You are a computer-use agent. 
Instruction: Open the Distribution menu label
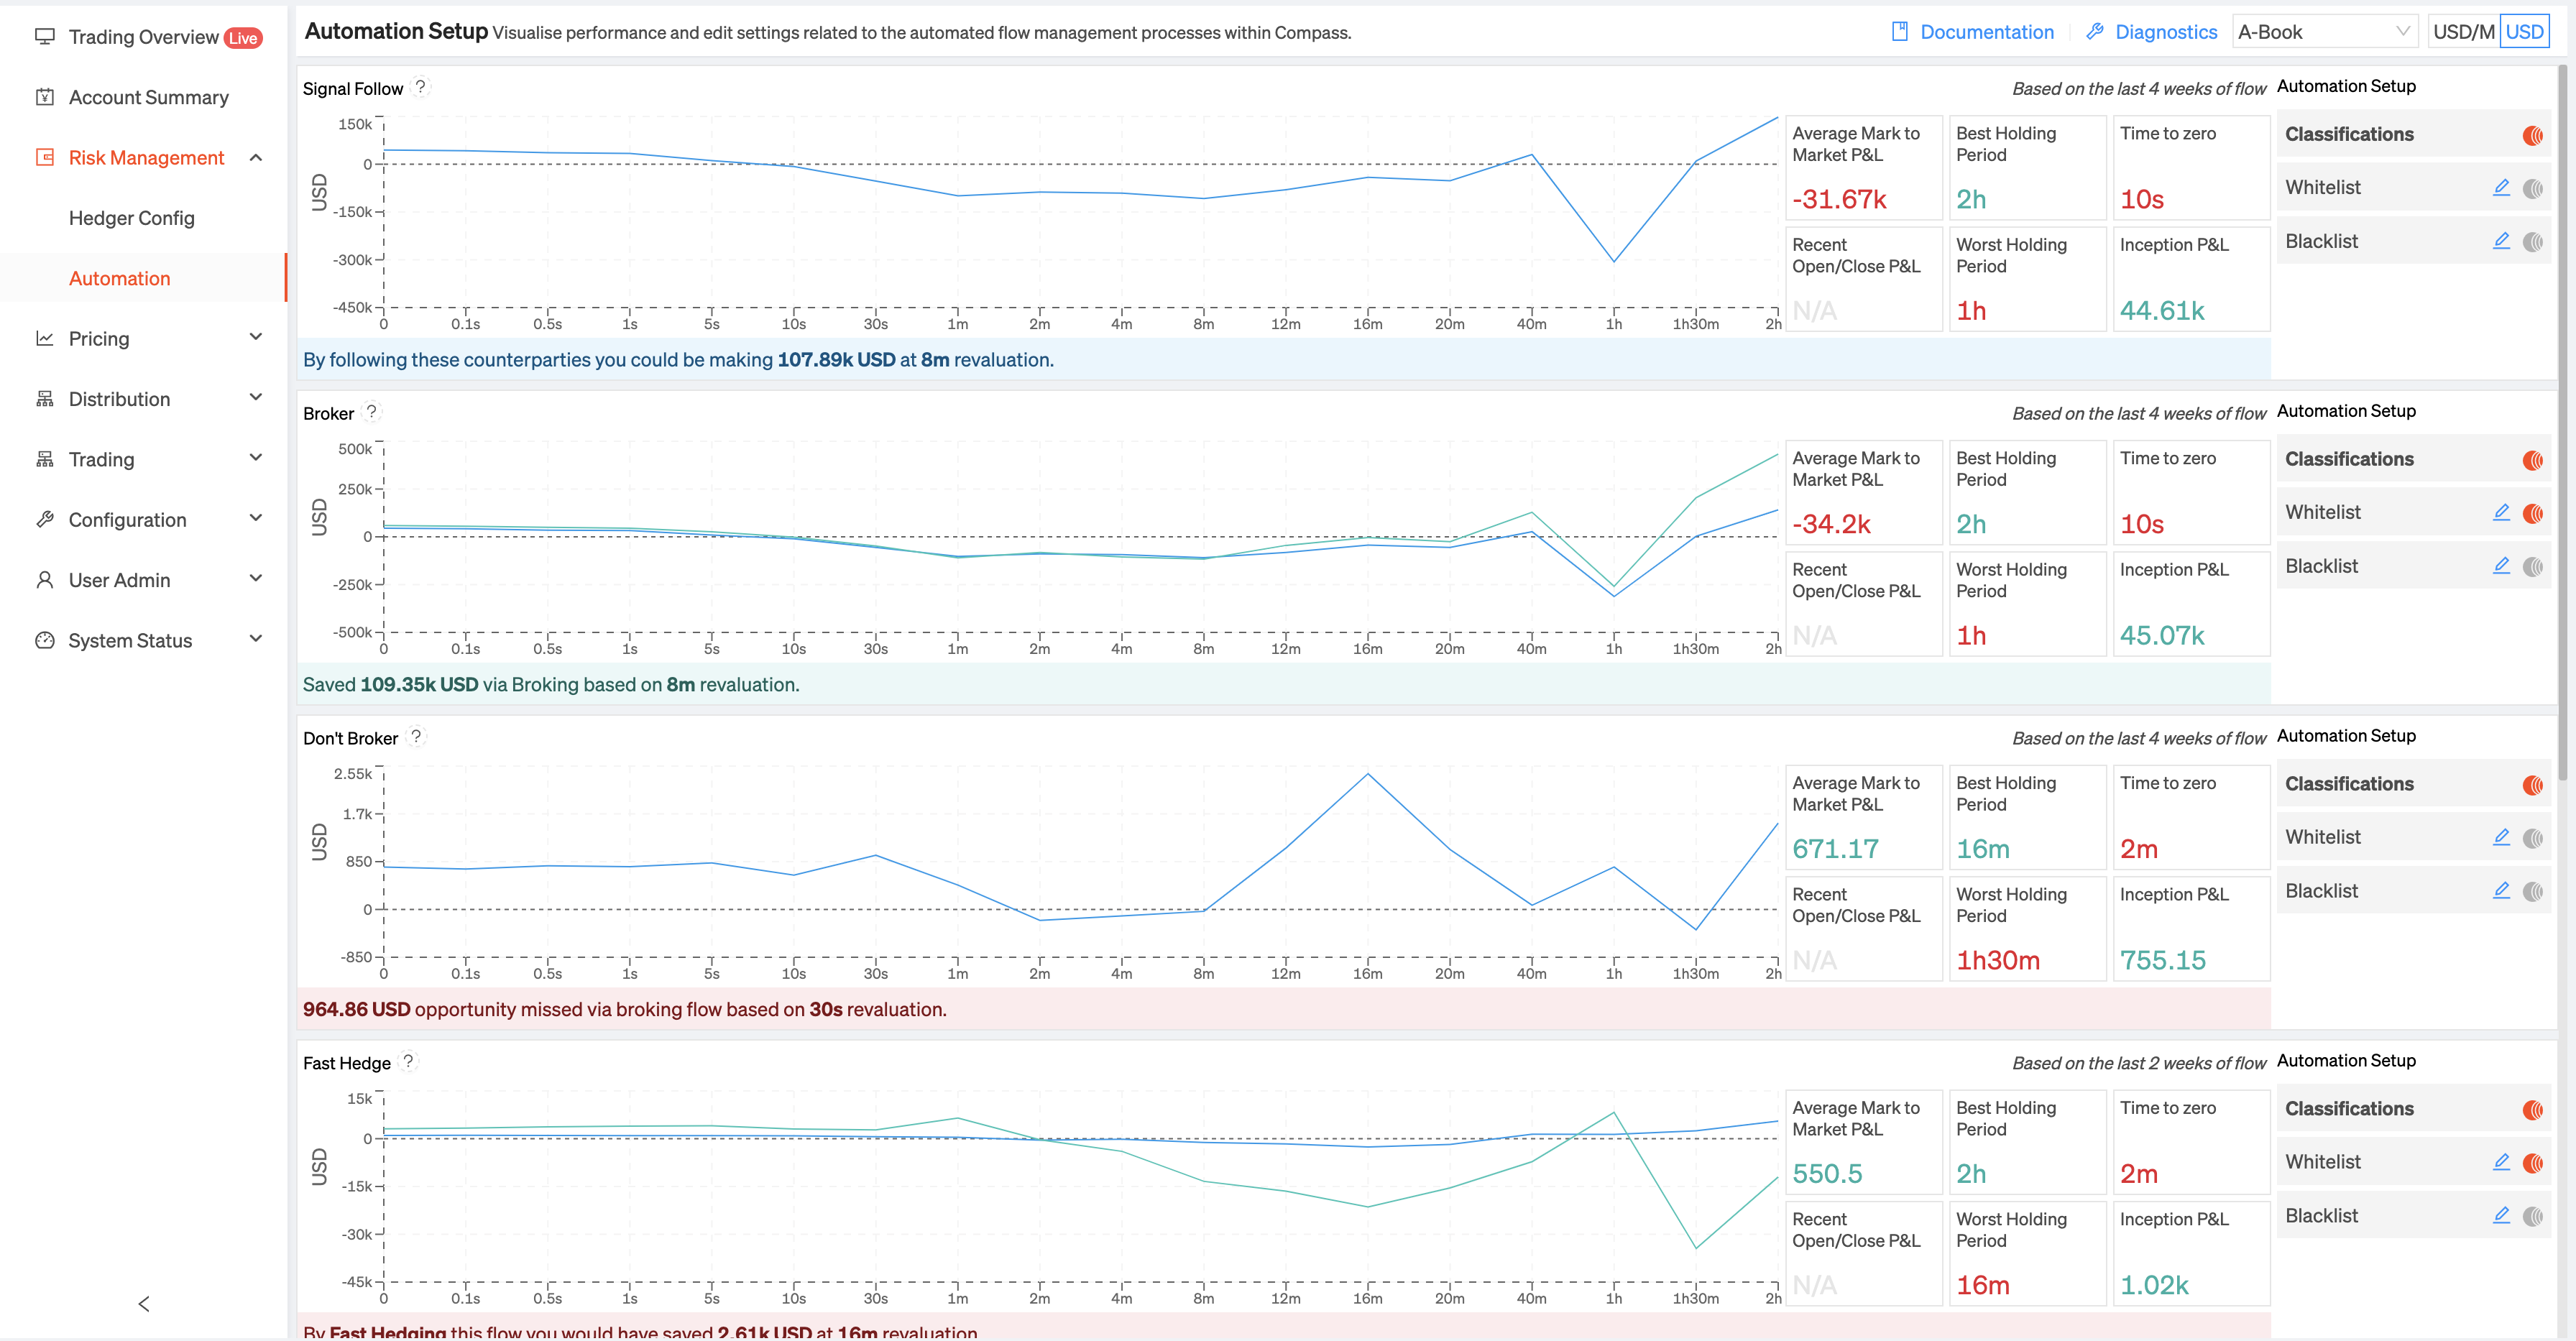coord(120,399)
